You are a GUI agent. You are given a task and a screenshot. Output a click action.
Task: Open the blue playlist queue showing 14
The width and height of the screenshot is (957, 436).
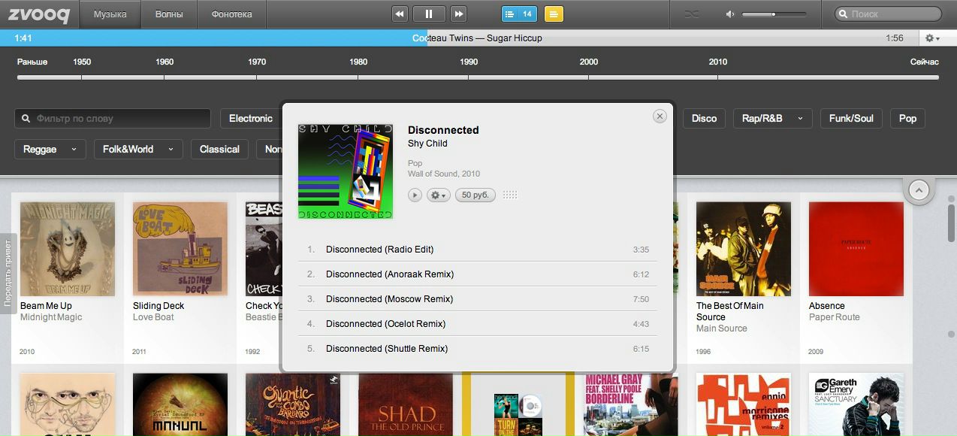519,14
